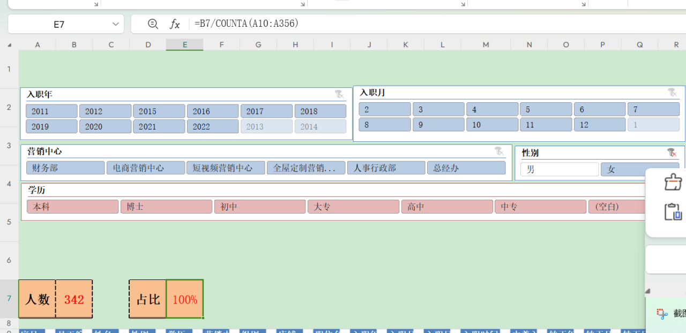Click the formula bar with COUNTA formula
Image resolution: width=686 pixels, height=333 pixels.
tap(437, 24)
